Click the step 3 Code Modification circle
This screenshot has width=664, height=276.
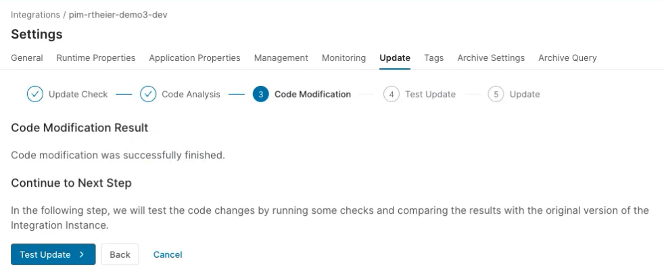[x=261, y=94]
